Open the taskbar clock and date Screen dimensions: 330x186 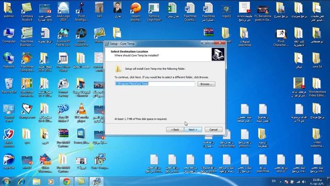(317, 181)
